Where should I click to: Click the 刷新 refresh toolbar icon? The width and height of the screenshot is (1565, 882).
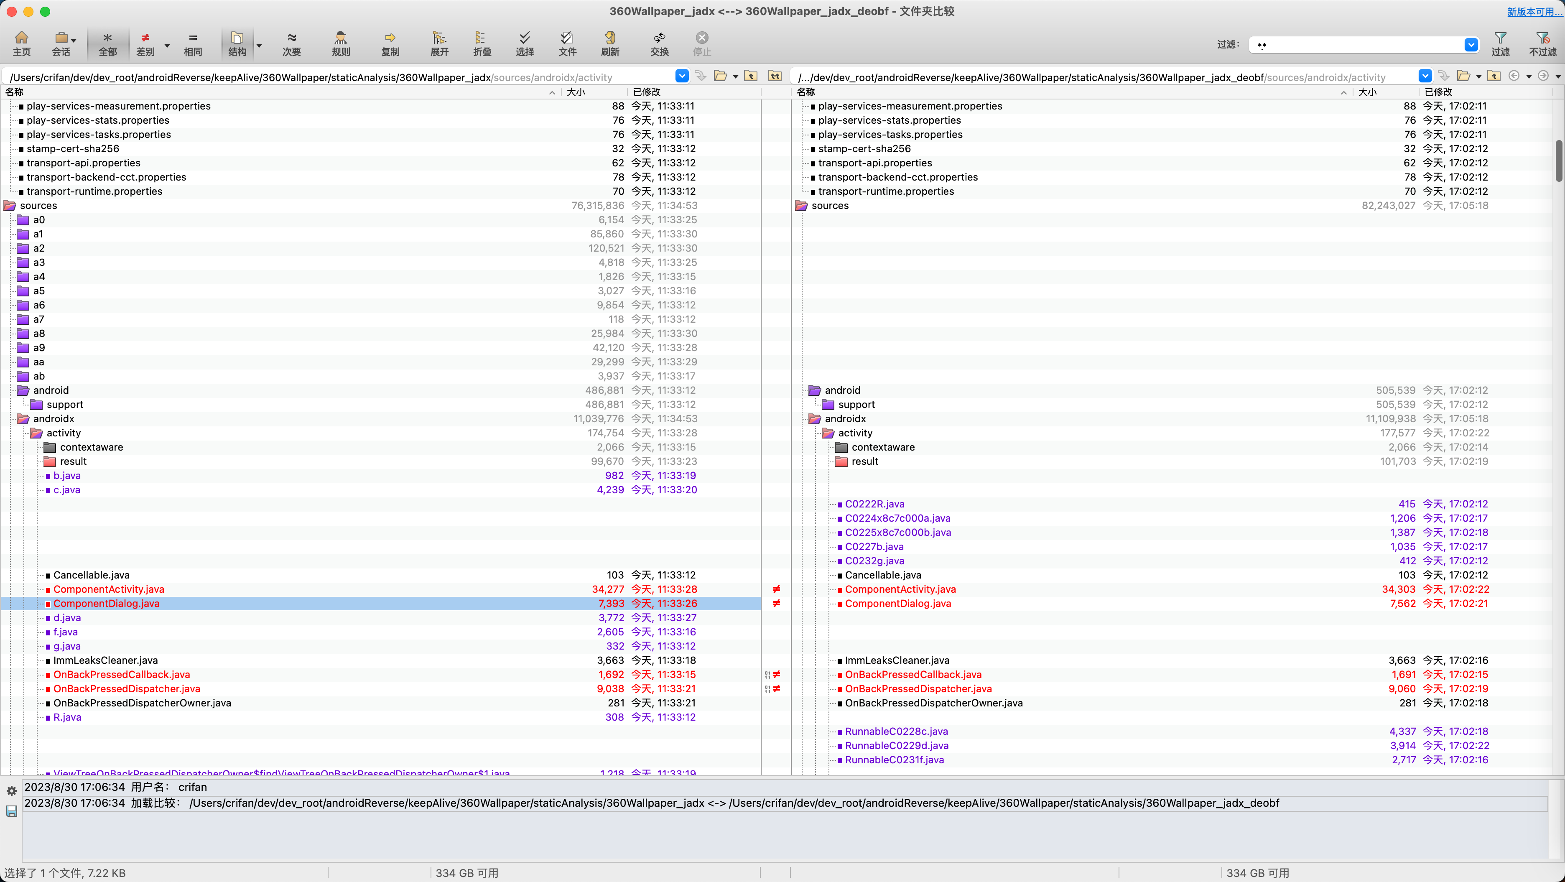coord(610,44)
